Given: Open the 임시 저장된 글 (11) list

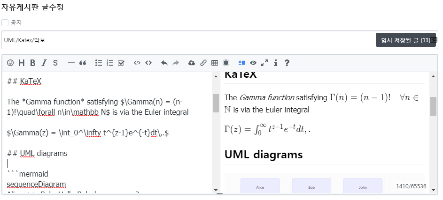Looking at the screenshot, I should coord(405,40).
